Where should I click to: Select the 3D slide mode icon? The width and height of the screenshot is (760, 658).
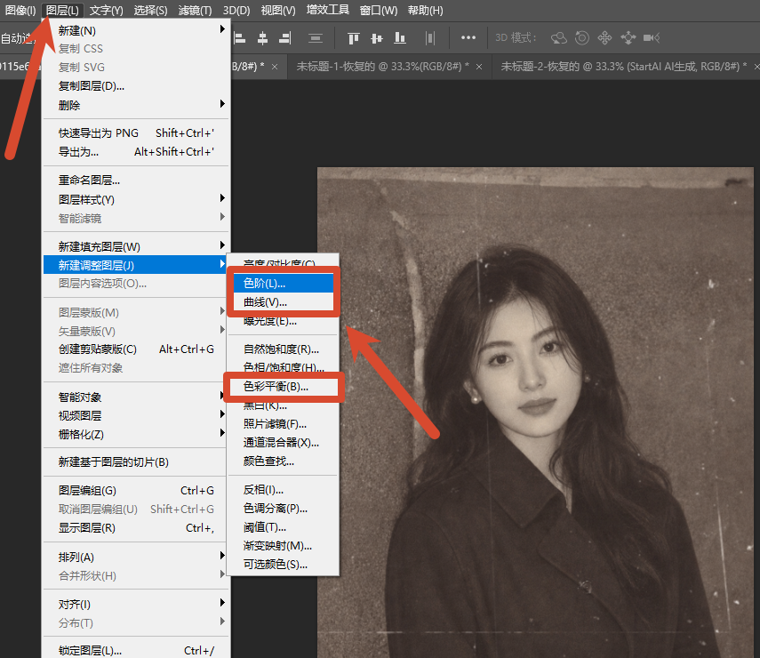coord(628,38)
